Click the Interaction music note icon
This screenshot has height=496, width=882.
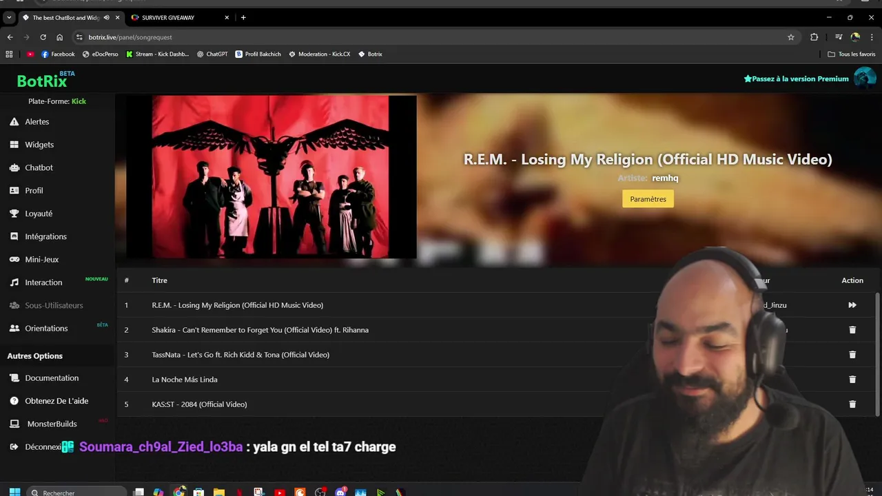[14, 282]
